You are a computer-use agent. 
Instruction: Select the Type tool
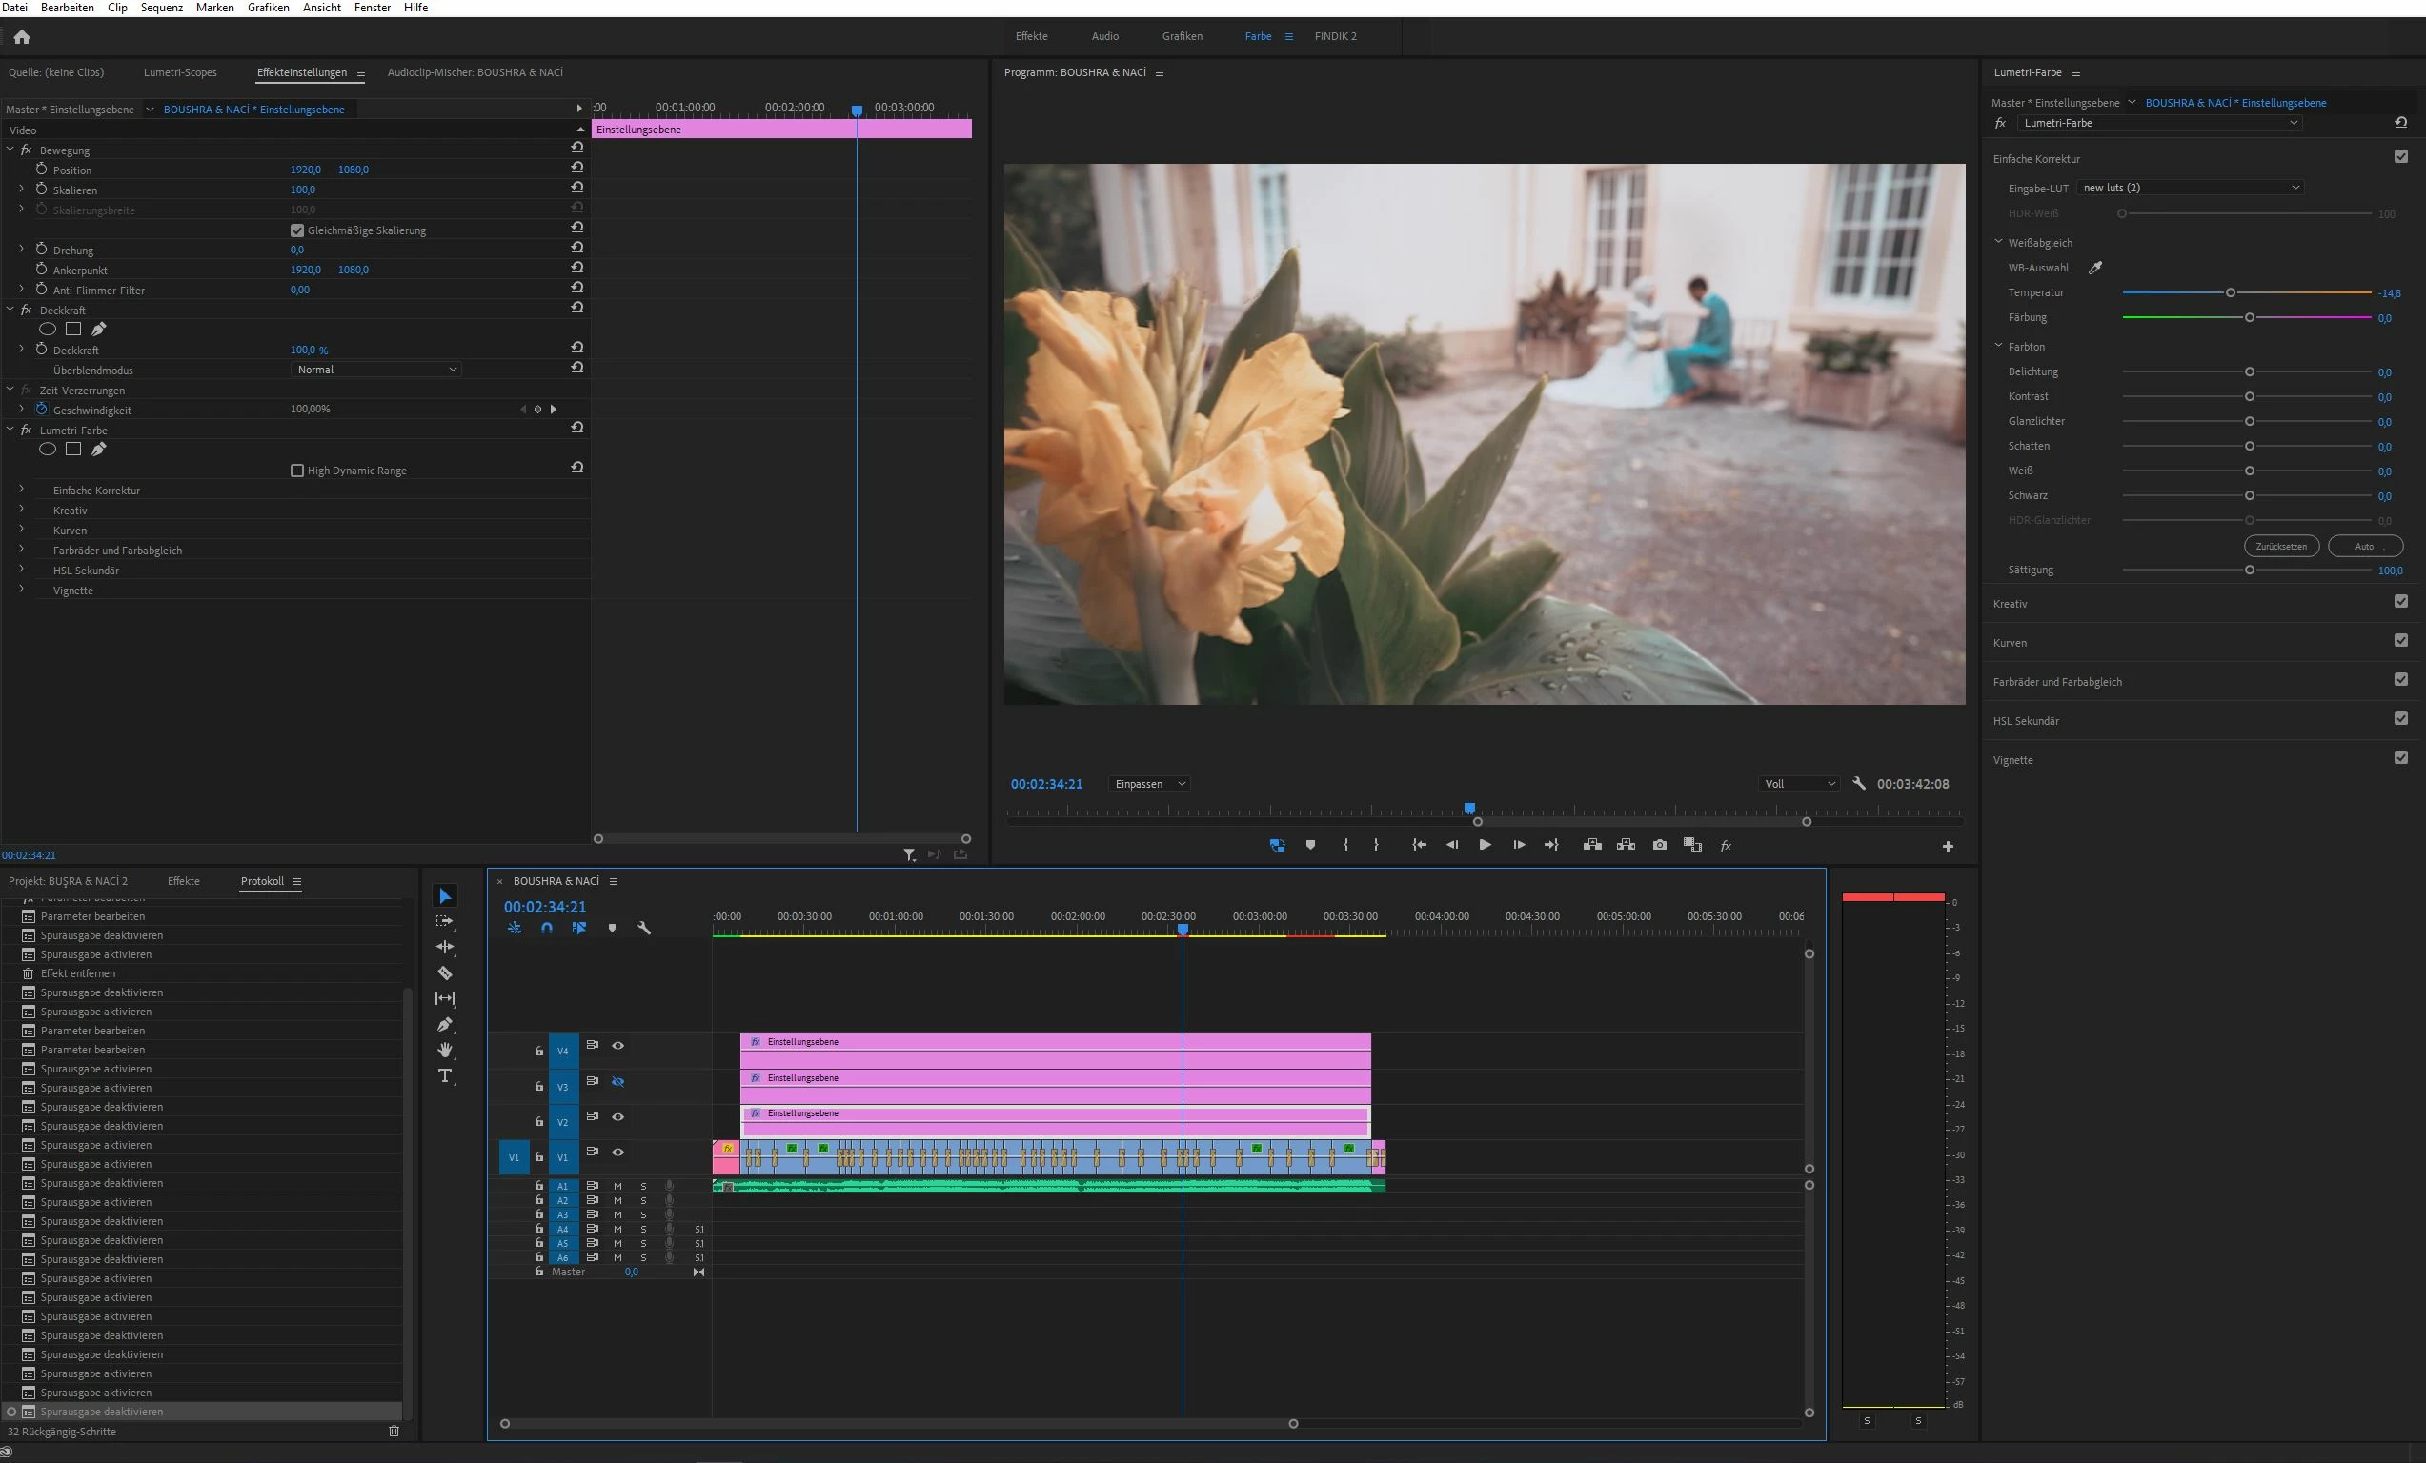coord(445,1075)
